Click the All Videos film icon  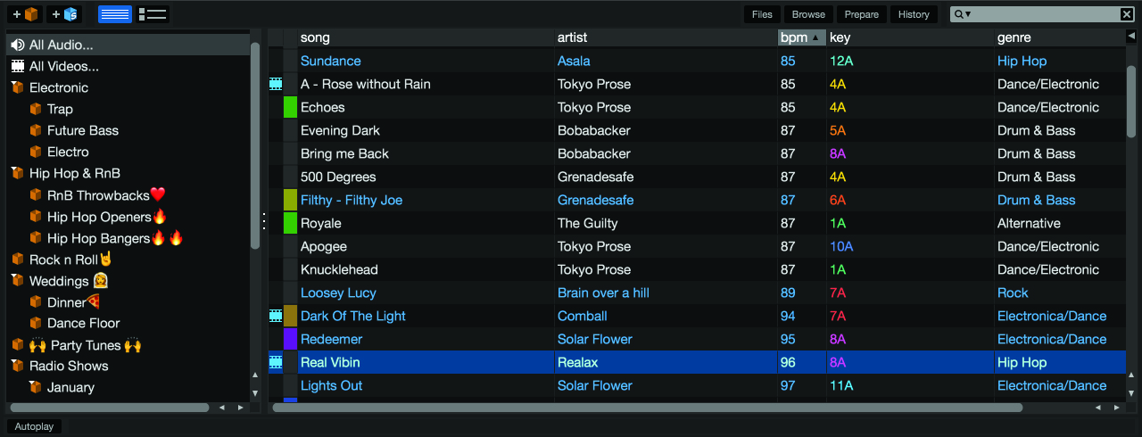tap(17, 66)
